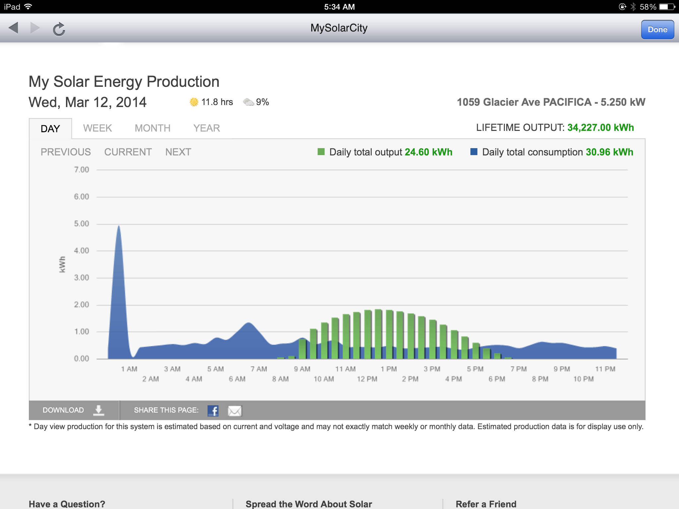This screenshot has width=679, height=509.
Task: Jump to CURRENT day
Action: click(128, 152)
